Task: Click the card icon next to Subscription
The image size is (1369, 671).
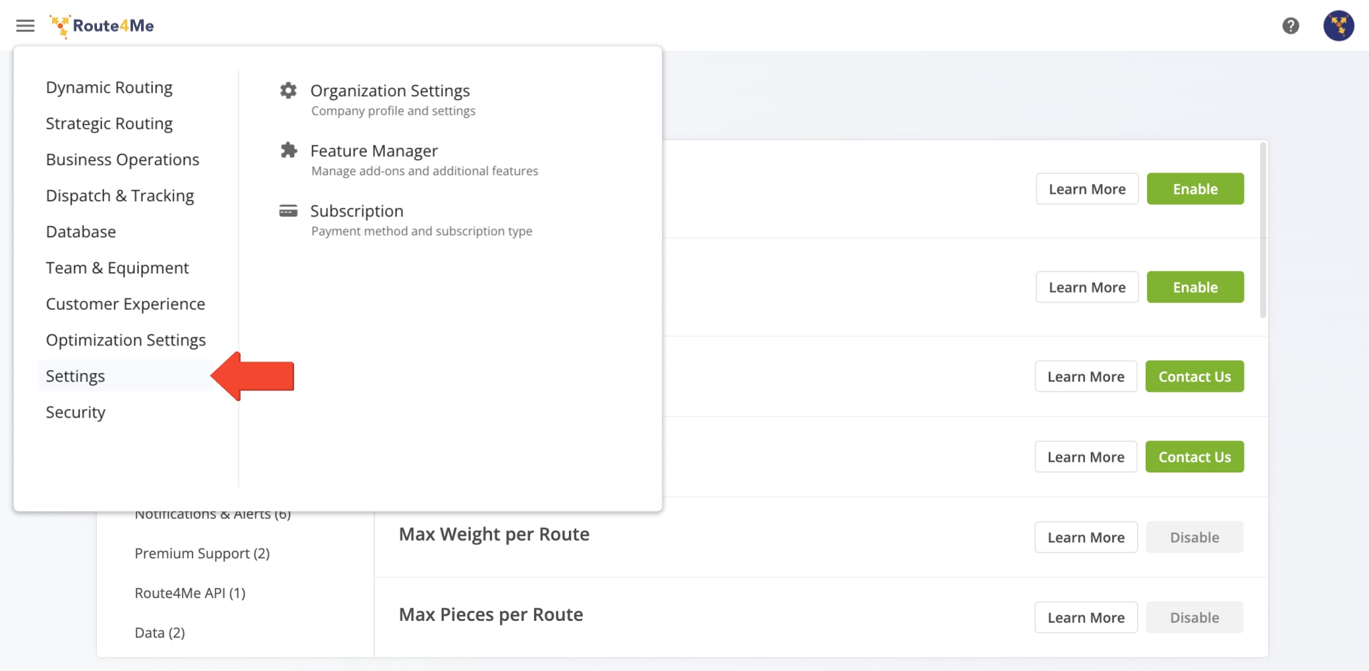Action: 287,211
